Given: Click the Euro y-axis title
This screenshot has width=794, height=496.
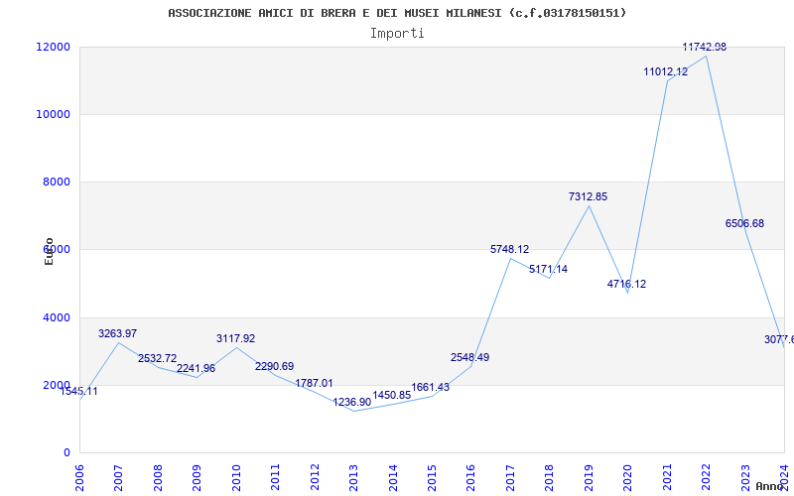Looking at the screenshot, I should click(49, 251).
